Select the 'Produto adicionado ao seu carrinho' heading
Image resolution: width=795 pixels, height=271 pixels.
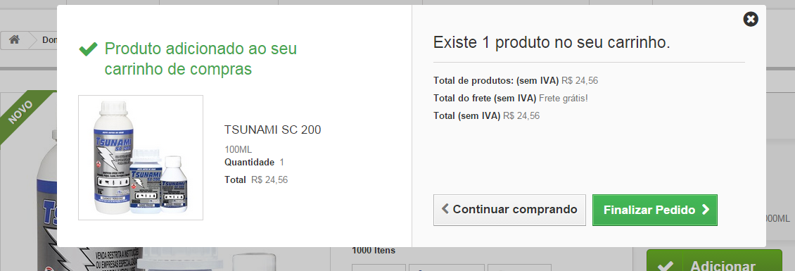click(201, 59)
